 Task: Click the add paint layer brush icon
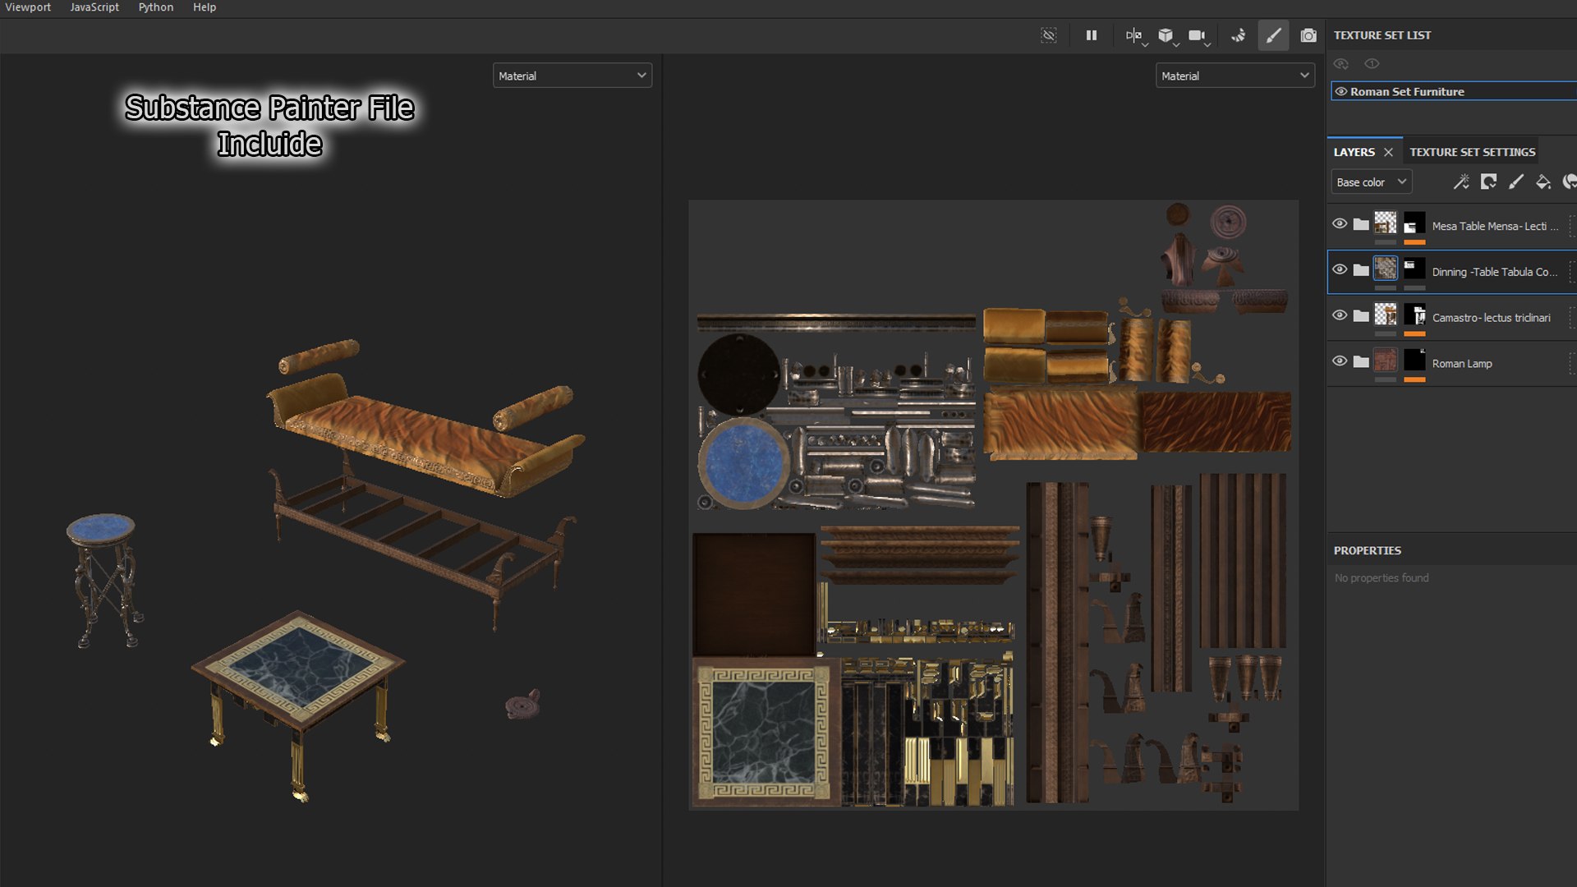coord(1516,182)
